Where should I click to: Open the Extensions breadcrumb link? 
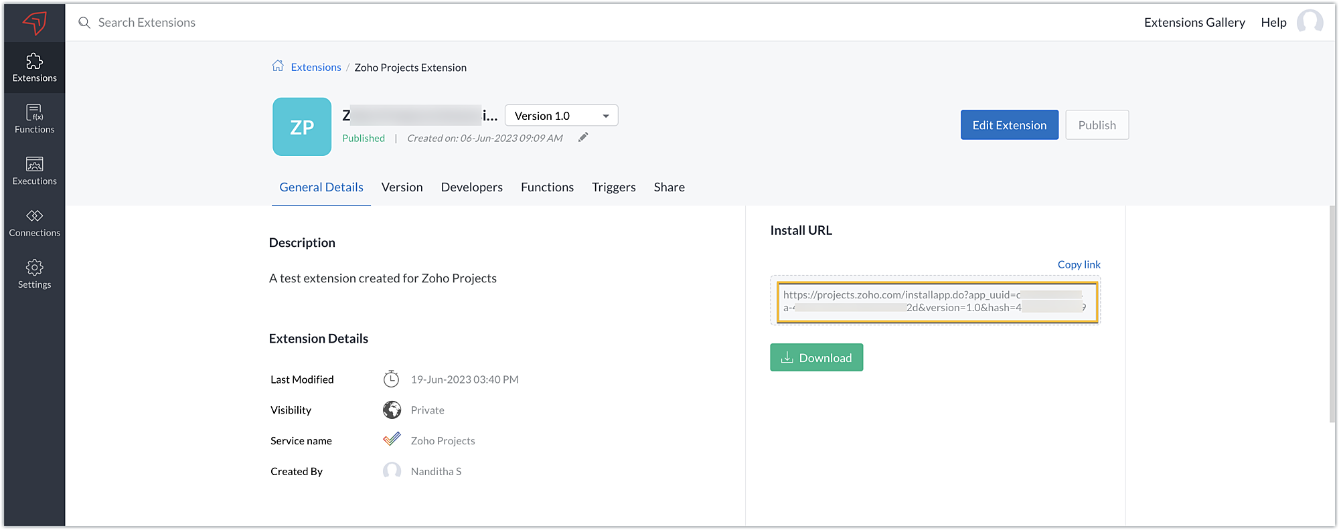316,67
